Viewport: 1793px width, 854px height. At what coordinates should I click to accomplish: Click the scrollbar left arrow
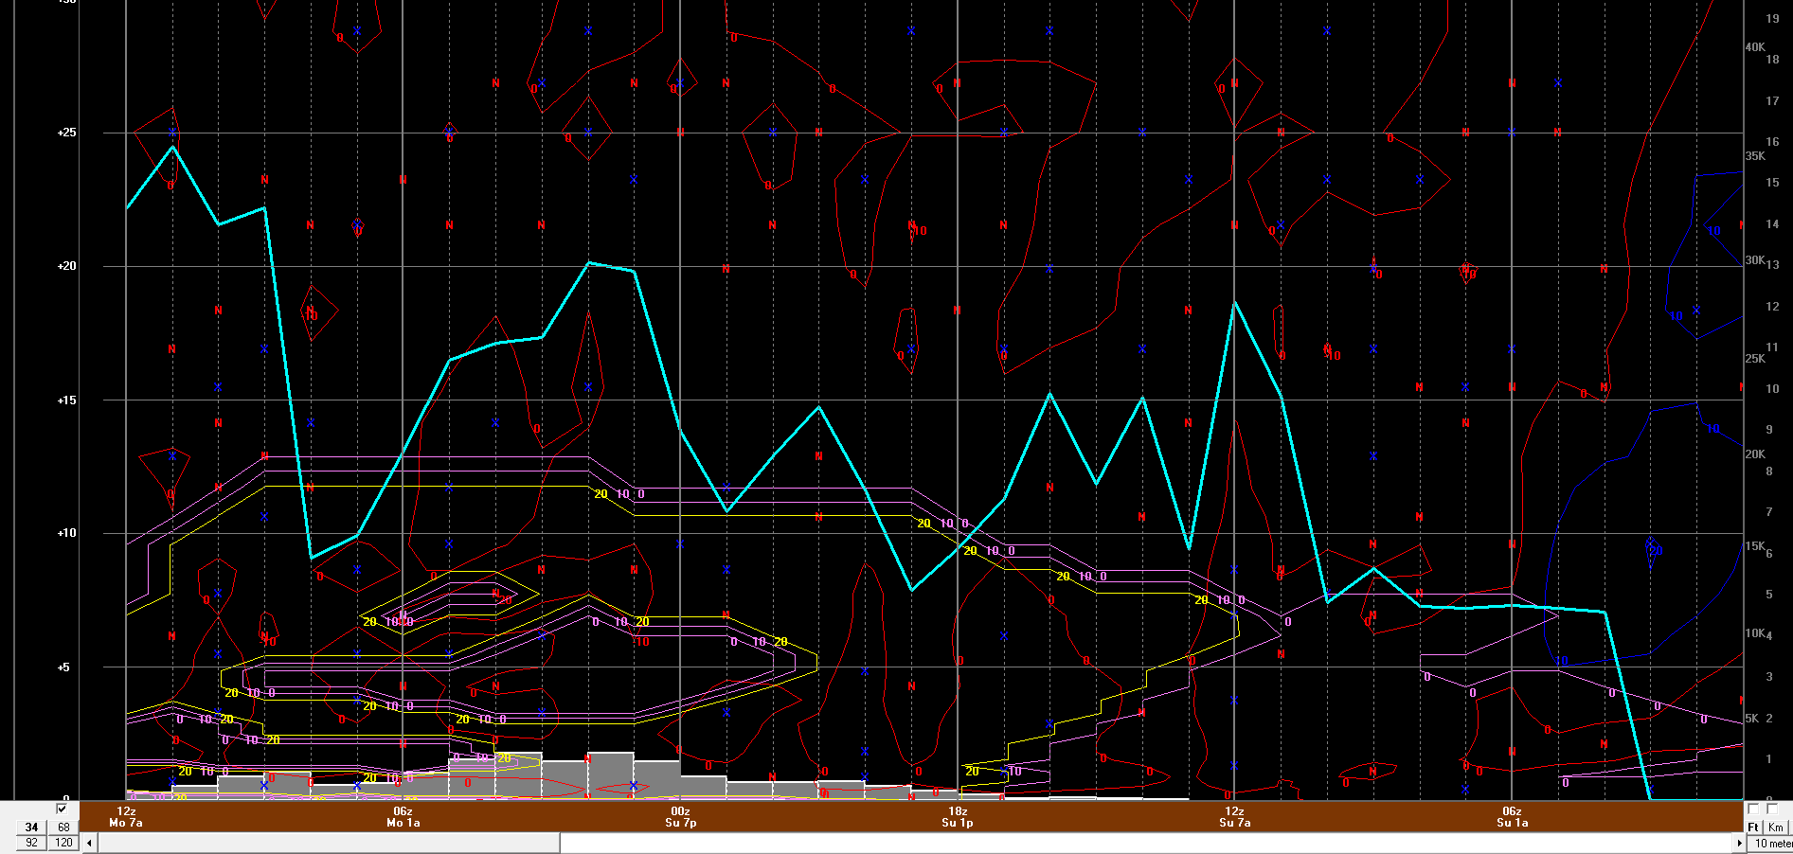pos(90,843)
